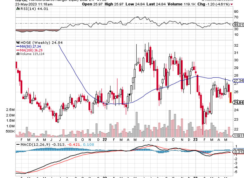
Task: Click the MACD line legend icon
Action: 18,144
